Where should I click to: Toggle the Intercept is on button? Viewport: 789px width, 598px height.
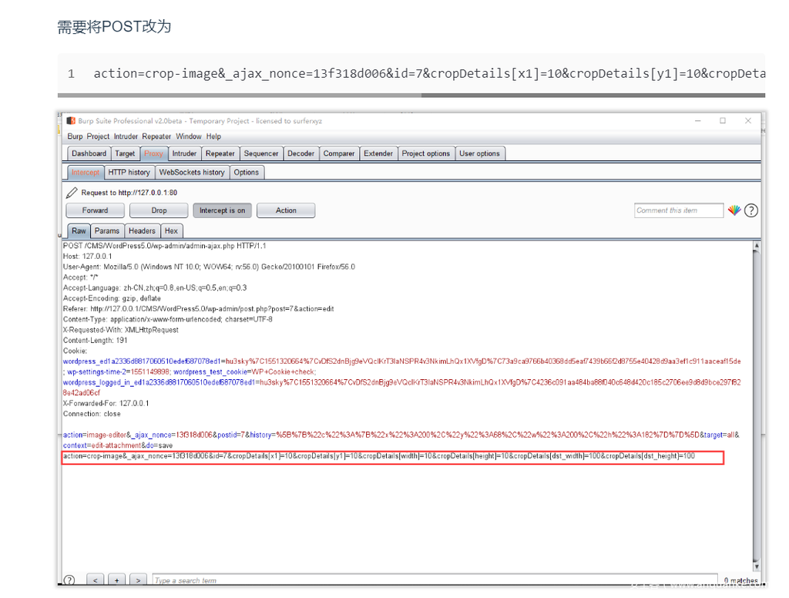222,210
